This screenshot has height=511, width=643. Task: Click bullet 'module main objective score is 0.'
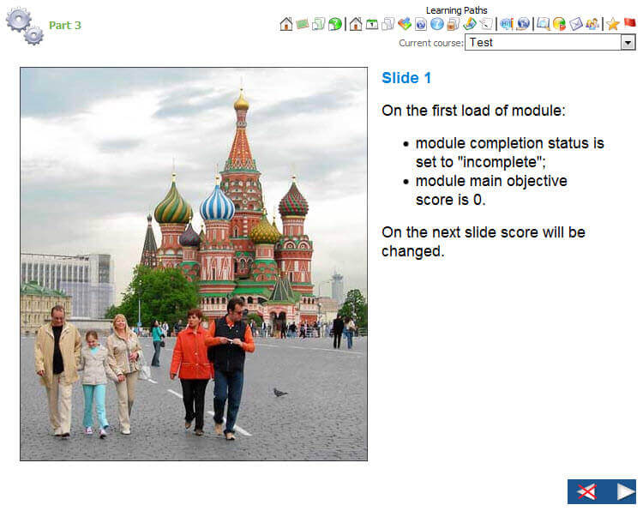[x=491, y=190]
